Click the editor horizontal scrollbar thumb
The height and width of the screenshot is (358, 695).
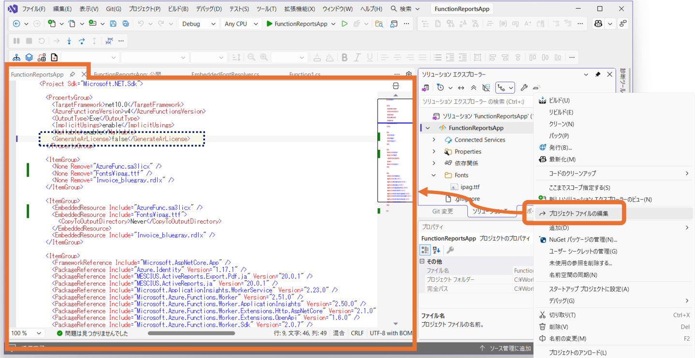pos(191,333)
